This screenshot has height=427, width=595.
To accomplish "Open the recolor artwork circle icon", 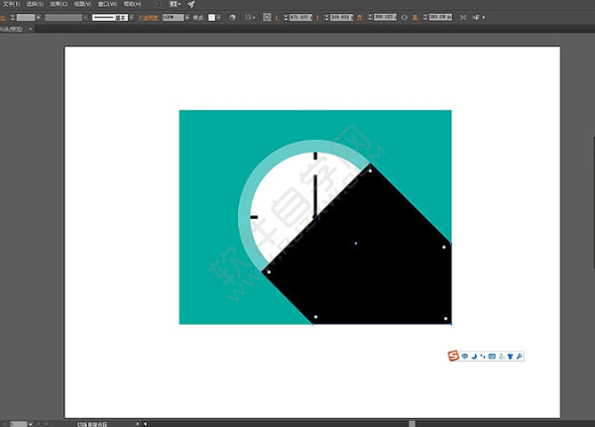I will (x=232, y=18).
